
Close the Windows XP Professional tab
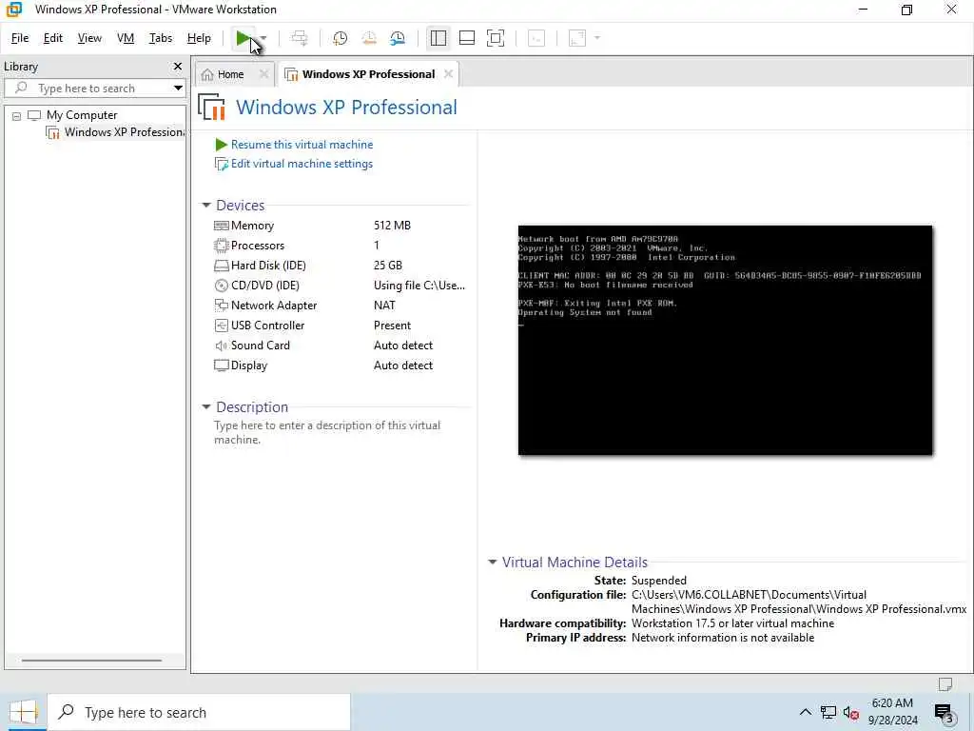[x=449, y=74]
